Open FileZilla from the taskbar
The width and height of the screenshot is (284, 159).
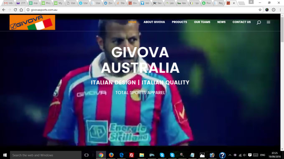point(132,155)
